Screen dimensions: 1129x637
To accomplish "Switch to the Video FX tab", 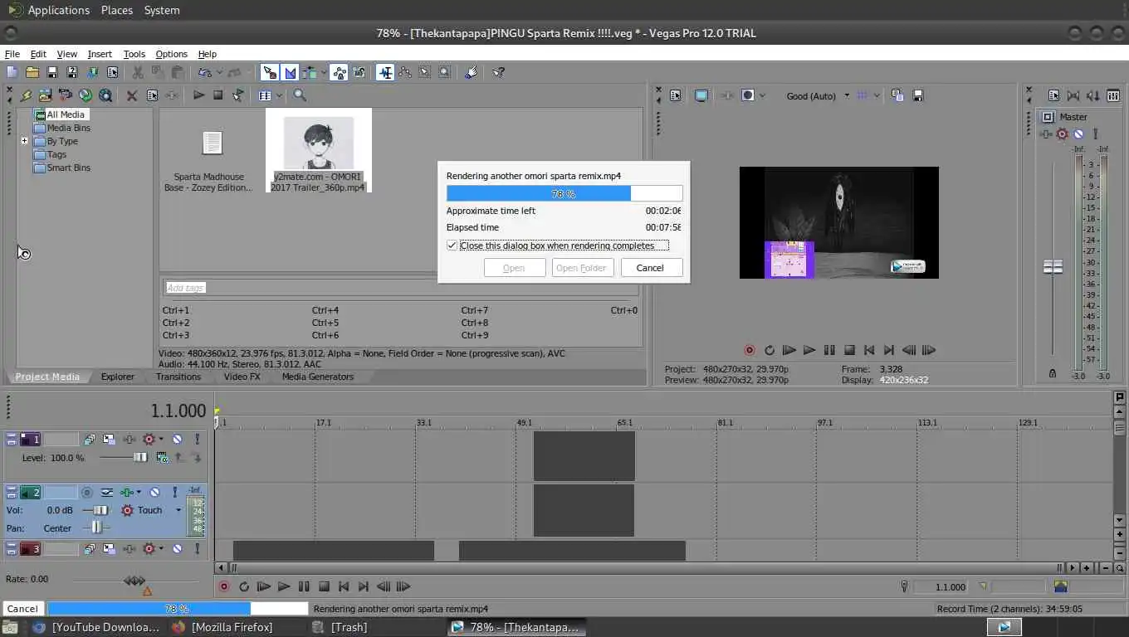I will point(242,377).
